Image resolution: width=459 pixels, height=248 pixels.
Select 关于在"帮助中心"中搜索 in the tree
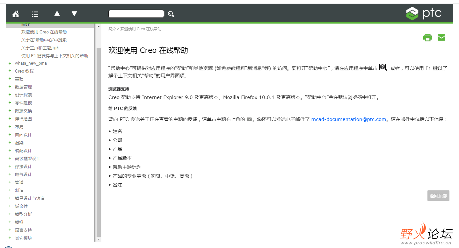coord(44,40)
